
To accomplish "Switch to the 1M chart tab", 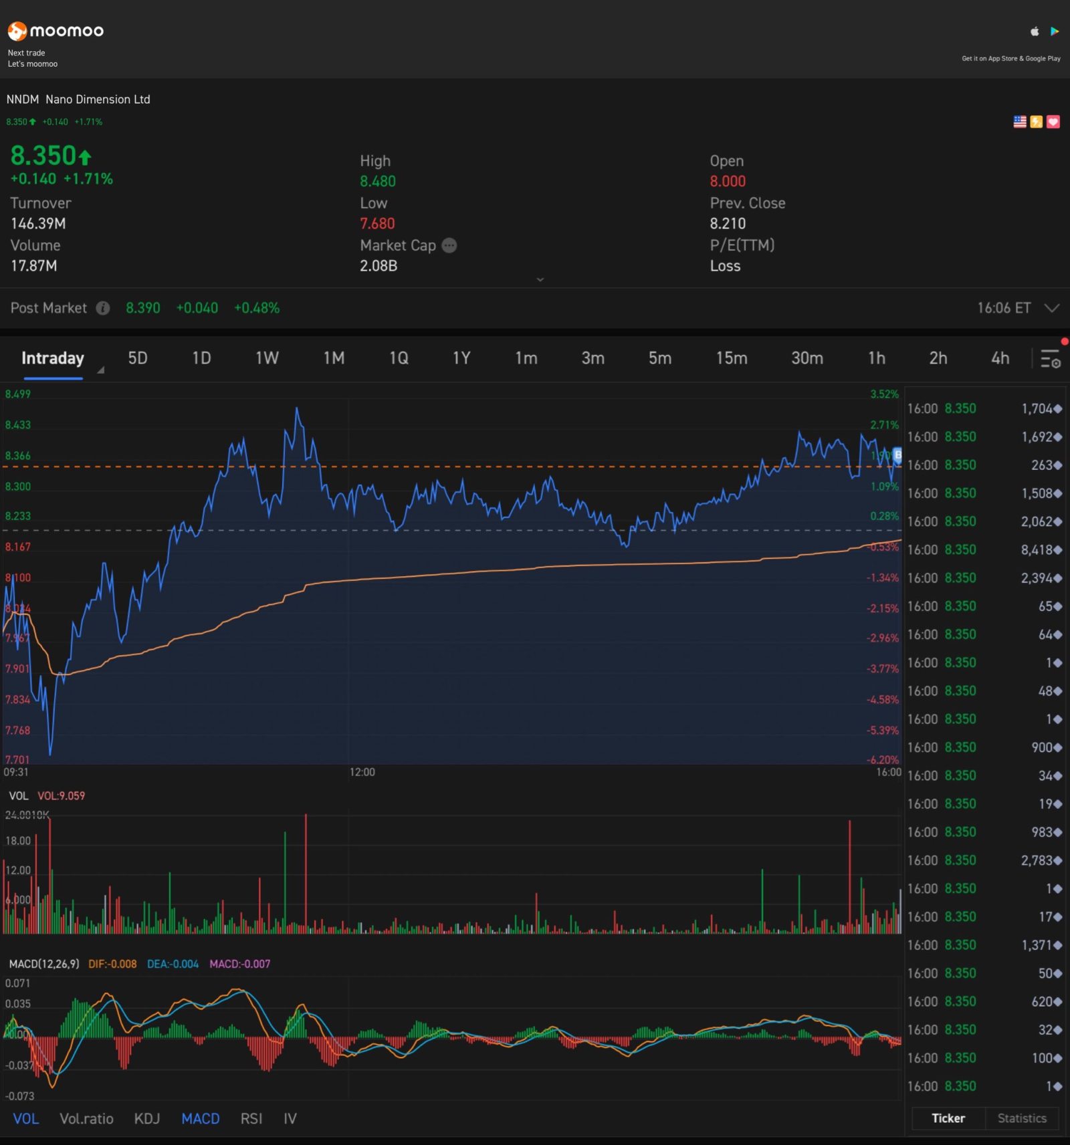I will click(334, 358).
